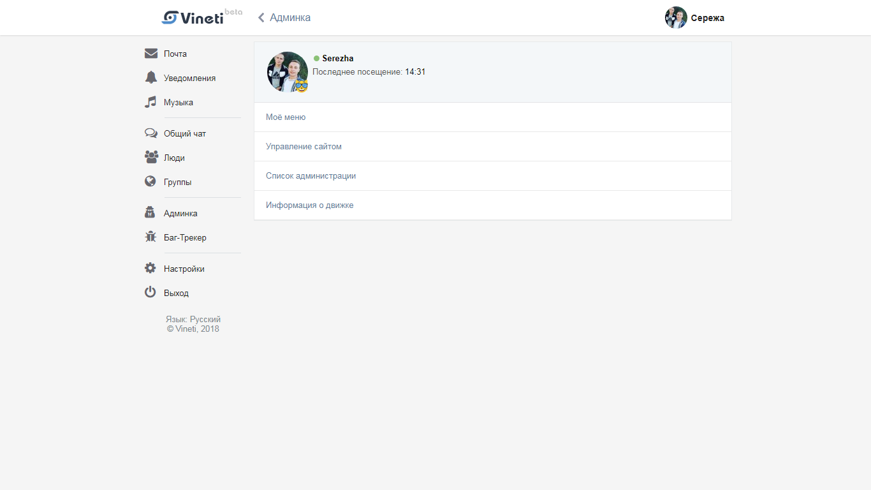Open Список администрации entry
This screenshot has width=871, height=490.
(x=492, y=176)
